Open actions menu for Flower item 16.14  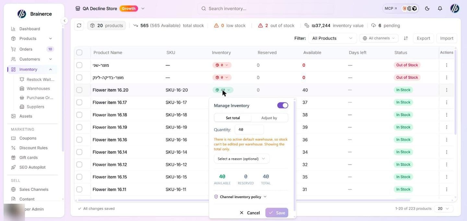point(447,152)
